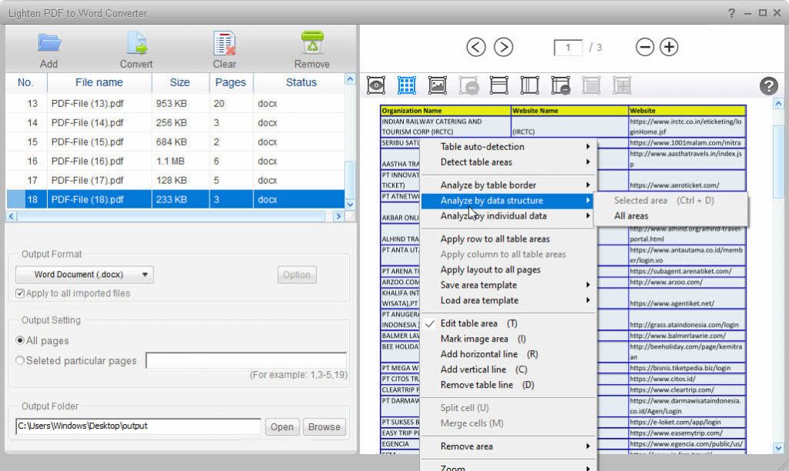This screenshot has width=789, height=471.
Task: Sort by the File name column header
Action: [x=99, y=82]
